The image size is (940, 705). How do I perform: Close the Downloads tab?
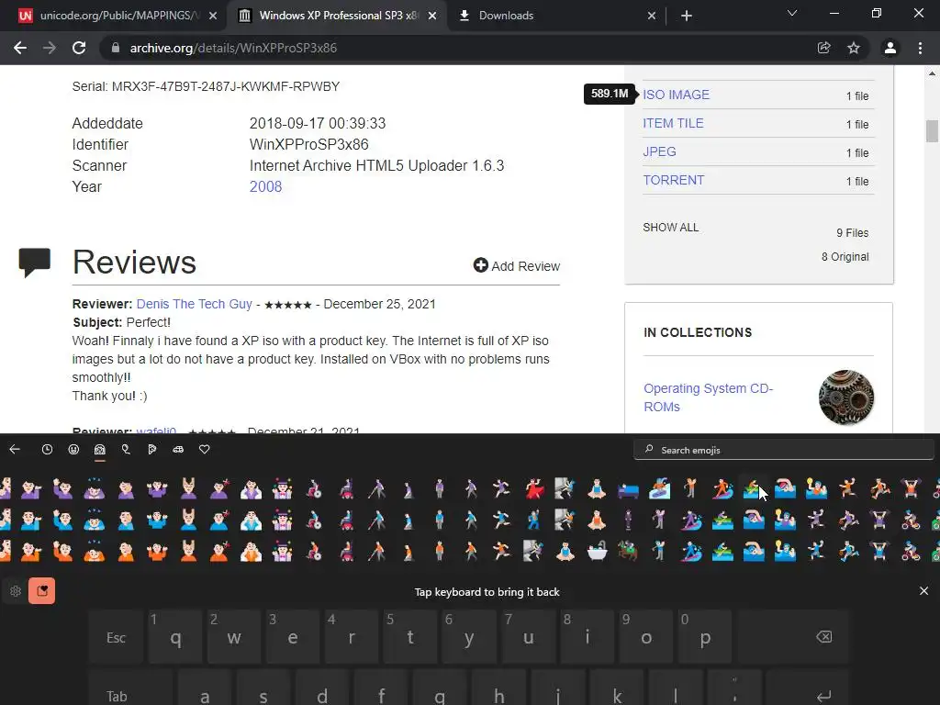[x=652, y=16]
